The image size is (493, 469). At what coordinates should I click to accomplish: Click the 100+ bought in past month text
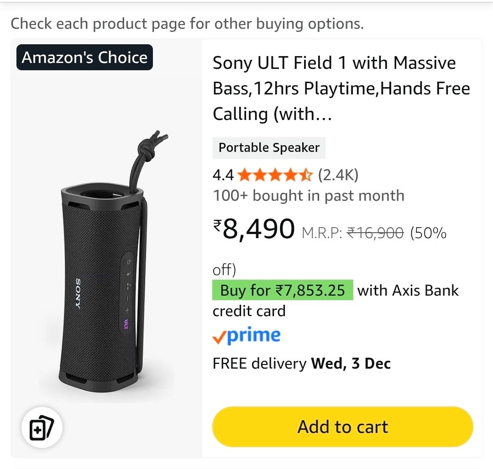pos(309,196)
